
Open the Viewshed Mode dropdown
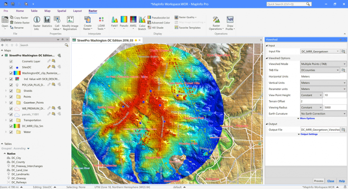click(x=323, y=64)
